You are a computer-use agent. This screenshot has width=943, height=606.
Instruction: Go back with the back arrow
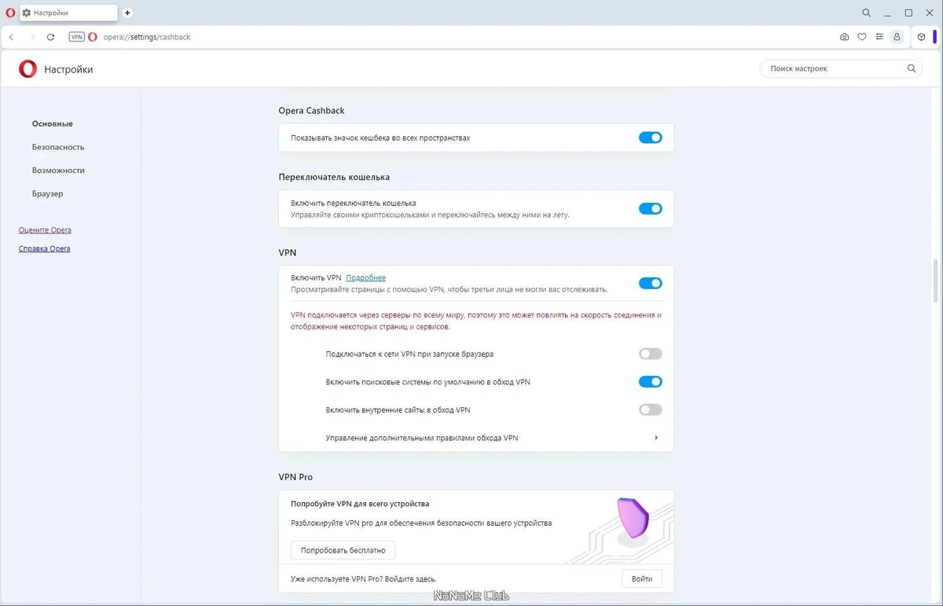(x=11, y=37)
